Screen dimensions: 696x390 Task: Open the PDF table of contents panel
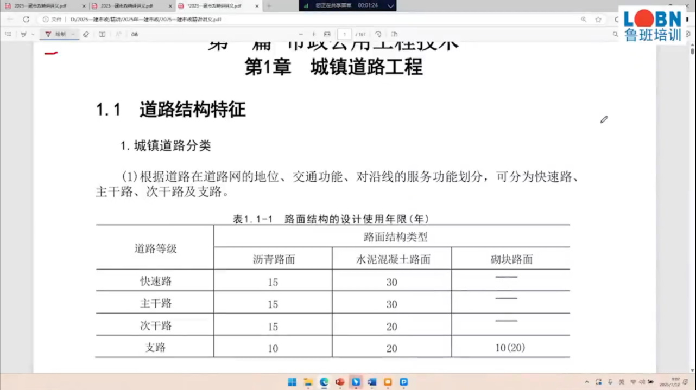8,34
